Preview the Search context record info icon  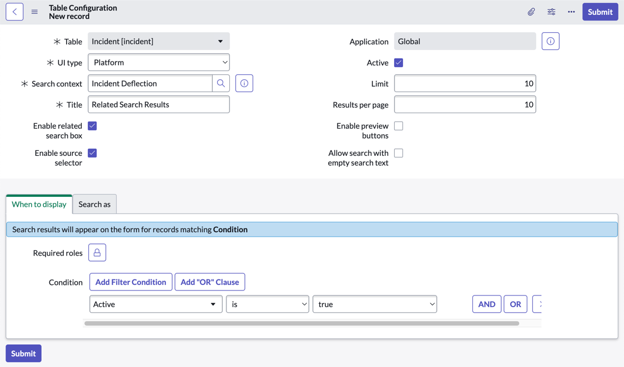tap(244, 83)
